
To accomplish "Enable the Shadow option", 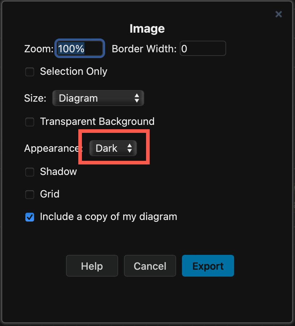I will (x=29, y=172).
